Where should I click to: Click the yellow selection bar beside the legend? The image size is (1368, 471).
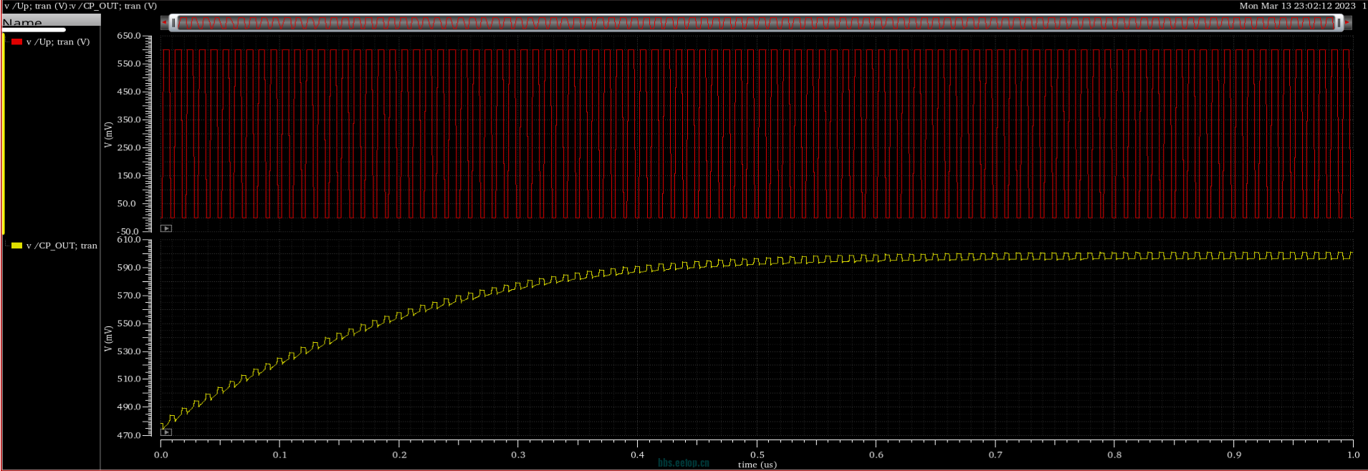[x=4, y=134]
